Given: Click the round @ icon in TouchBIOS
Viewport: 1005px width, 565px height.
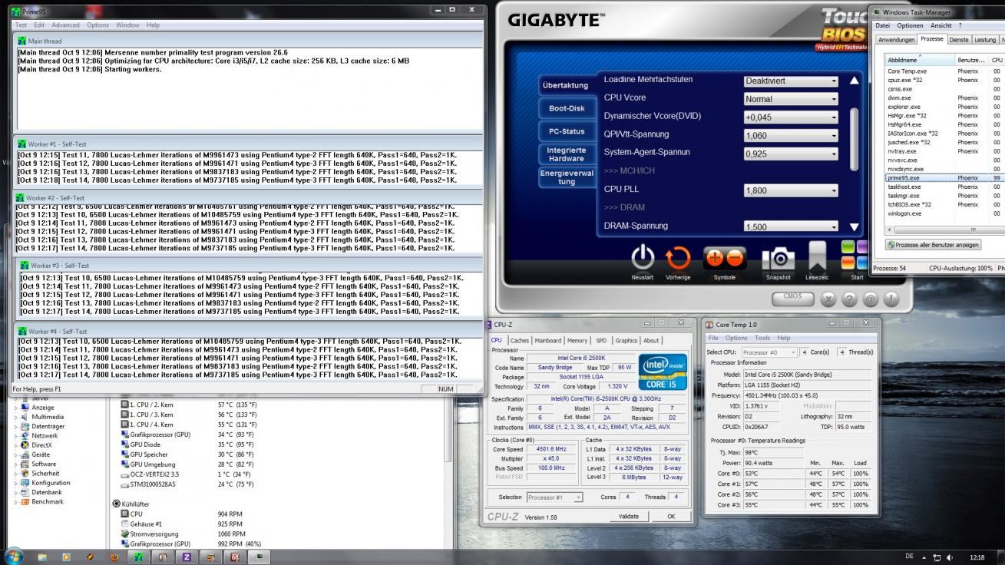Looking at the screenshot, I should pos(871,299).
